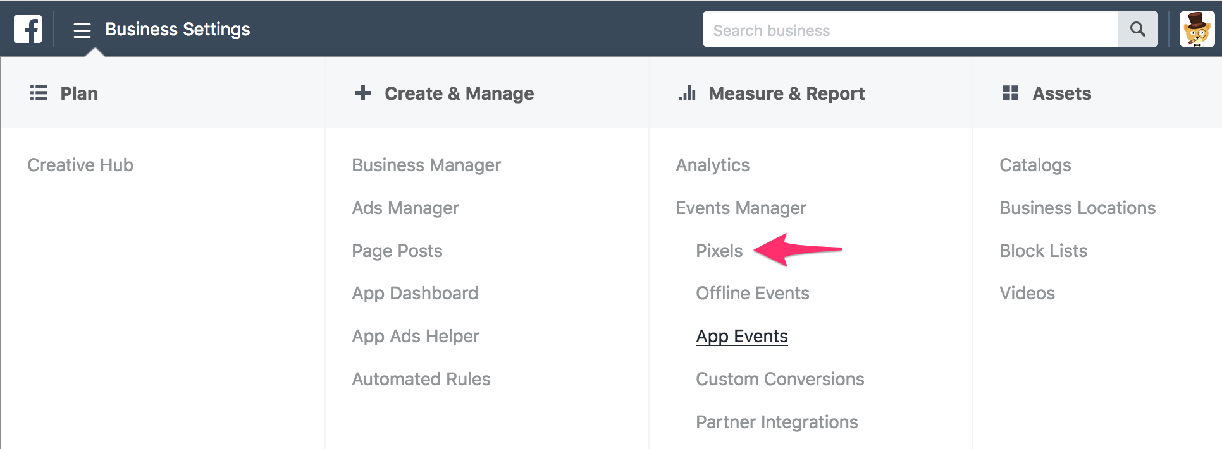Open Partner Integrations
This screenshot has width=1222, height=449.
coord(777,422)
